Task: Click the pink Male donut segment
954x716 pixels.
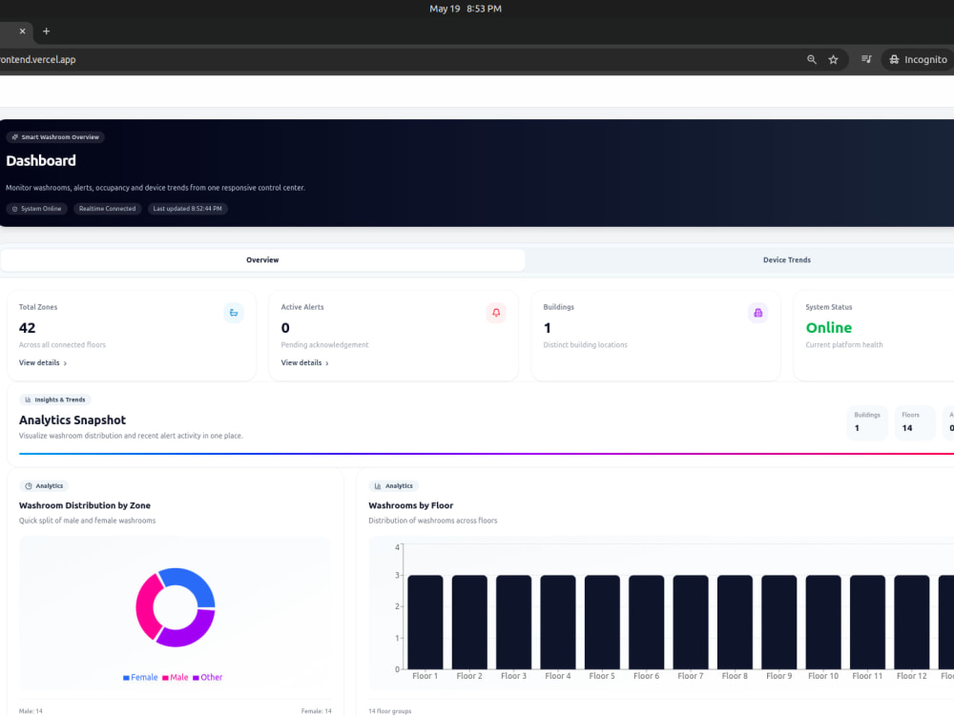Action: coord(146,606)
